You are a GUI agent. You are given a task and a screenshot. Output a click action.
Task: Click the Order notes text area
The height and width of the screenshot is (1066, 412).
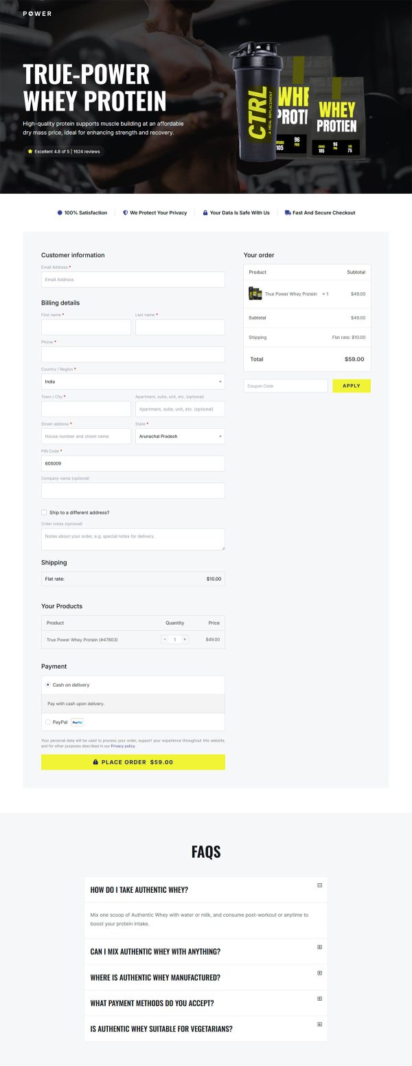click(x=133, y=540)
